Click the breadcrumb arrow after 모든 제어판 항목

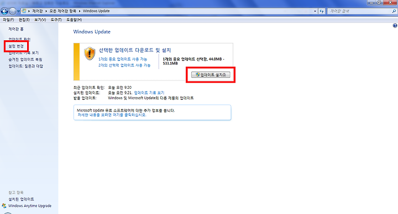[x=80, y=11]
